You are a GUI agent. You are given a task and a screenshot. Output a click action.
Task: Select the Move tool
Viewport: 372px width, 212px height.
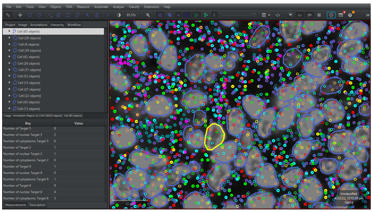click(20, 15)
